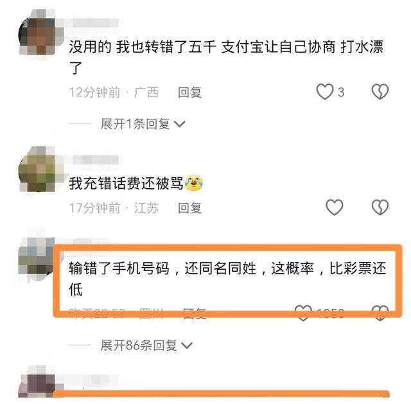This screenshot has height=404, width=411.
Task: Reply to the 广西 comment
Action: tap(190, 92)
